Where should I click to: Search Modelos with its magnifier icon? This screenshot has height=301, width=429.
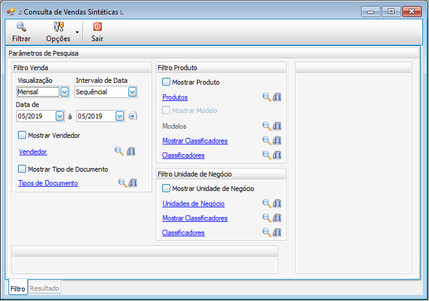tap(267, 126)
